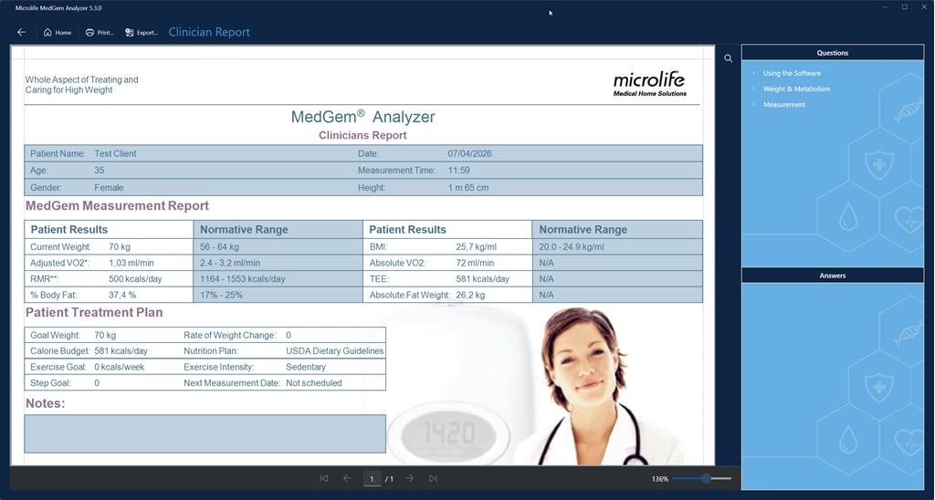
Task: Select the BMI value 25,7 kg/ml
Action: point(477,246)
